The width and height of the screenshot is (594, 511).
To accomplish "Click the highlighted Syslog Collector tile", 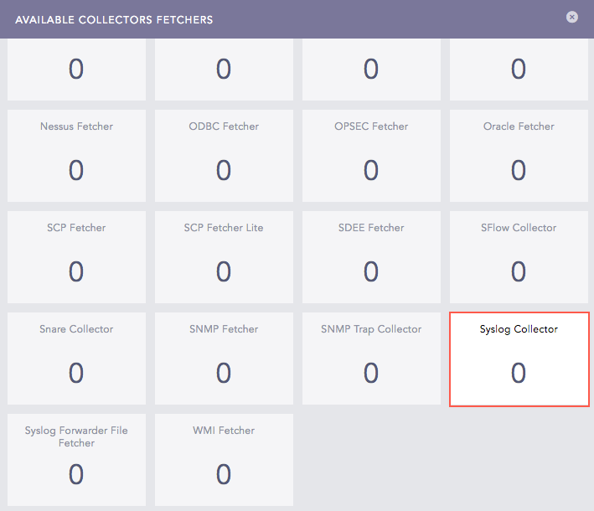I will pyautogui.click(x=519, y=359).
